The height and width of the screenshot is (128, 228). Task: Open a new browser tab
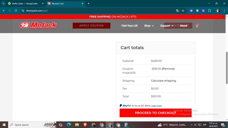tap(89, 4)
